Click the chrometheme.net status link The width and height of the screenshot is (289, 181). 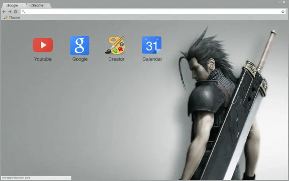16,178
